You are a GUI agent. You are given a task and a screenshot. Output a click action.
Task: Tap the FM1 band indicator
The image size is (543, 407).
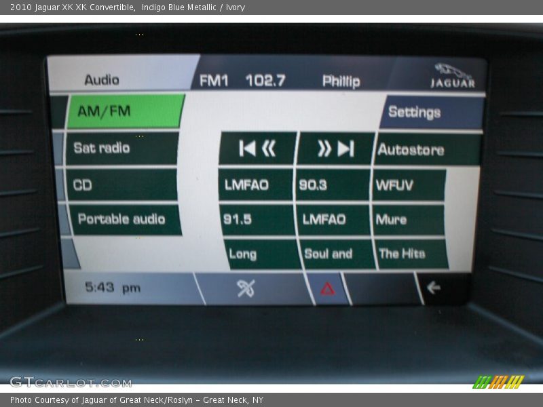214,81
